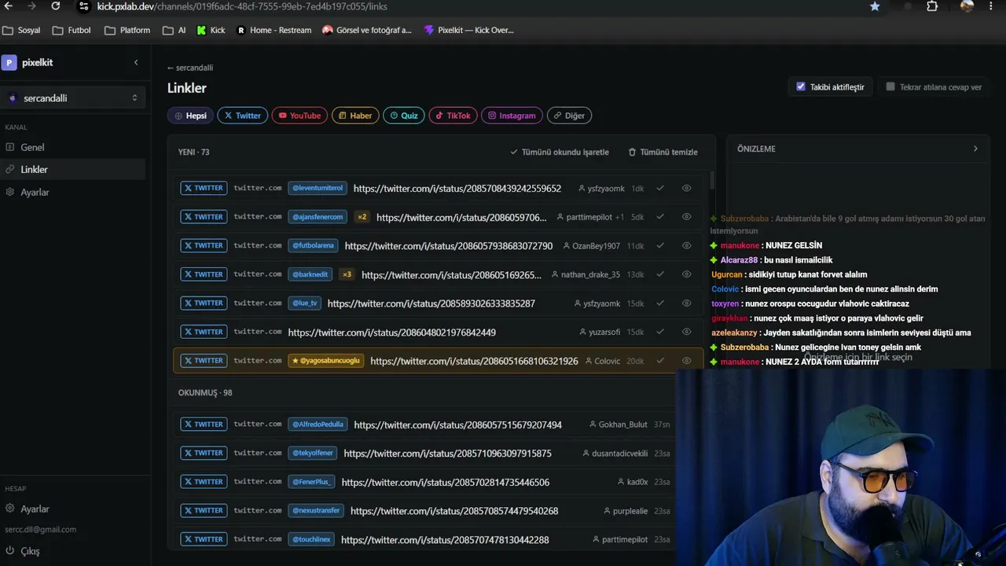Expand the ×3 duplicates badge on the @barknedit row
The image size is (1006, 566).
pyautogui.click(x=347, y=274)
